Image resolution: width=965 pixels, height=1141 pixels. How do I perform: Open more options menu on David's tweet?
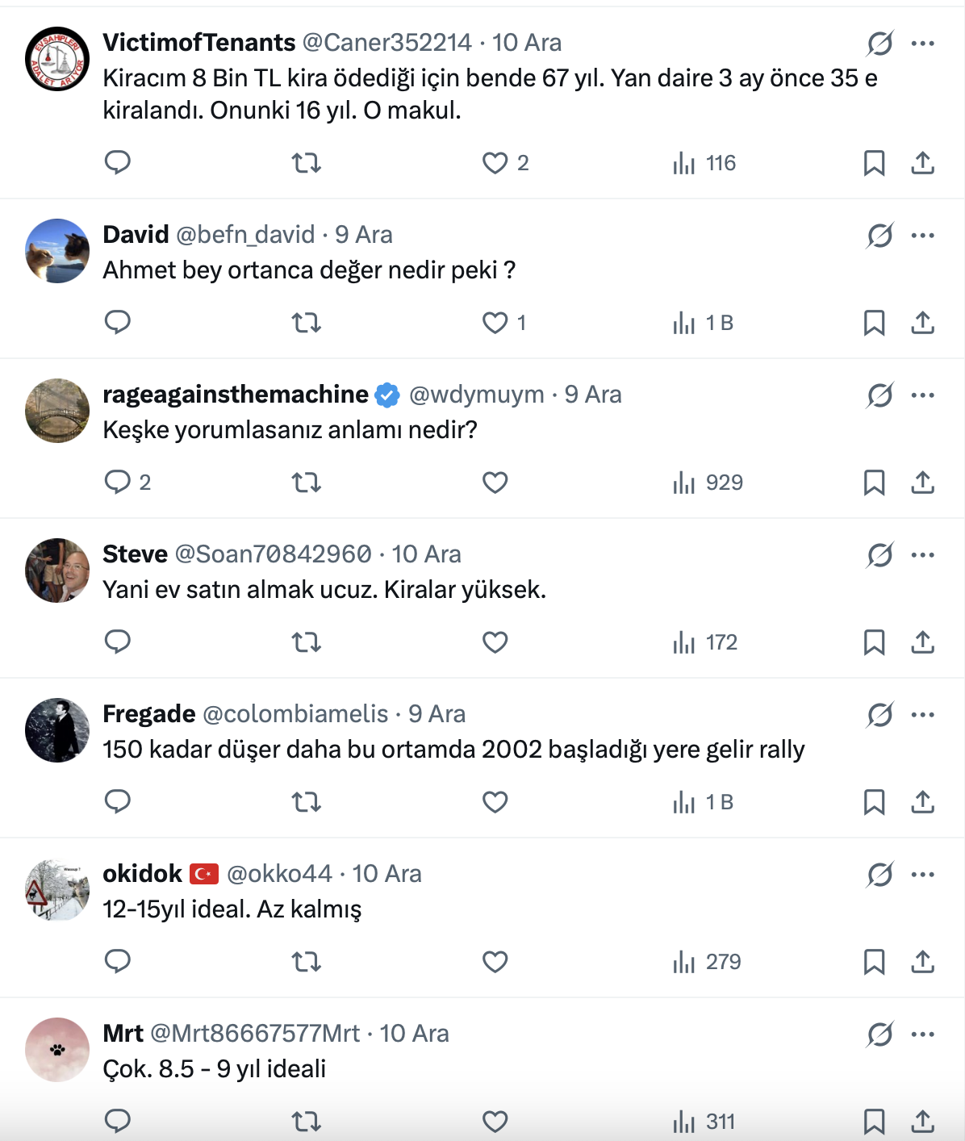[922, 236]
